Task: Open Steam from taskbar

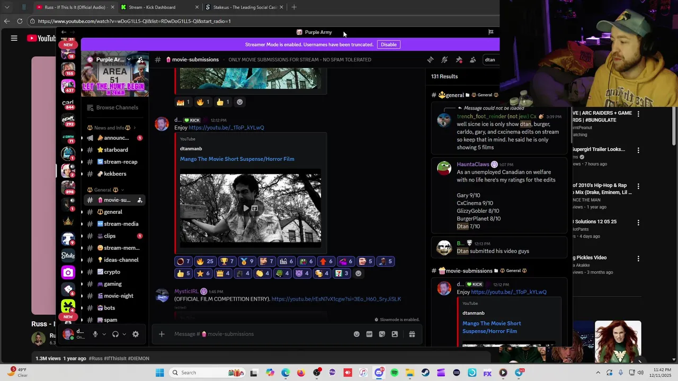Action: (425, 373)
